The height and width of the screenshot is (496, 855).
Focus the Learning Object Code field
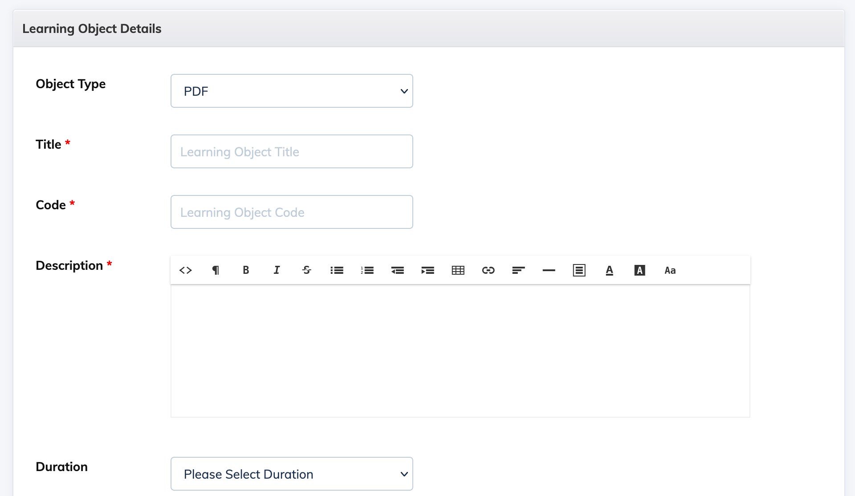tap(292, 212)
